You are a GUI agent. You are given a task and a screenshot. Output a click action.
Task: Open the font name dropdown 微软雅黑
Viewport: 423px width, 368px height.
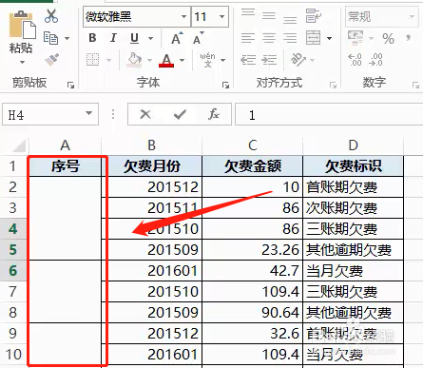pos(183,16)
